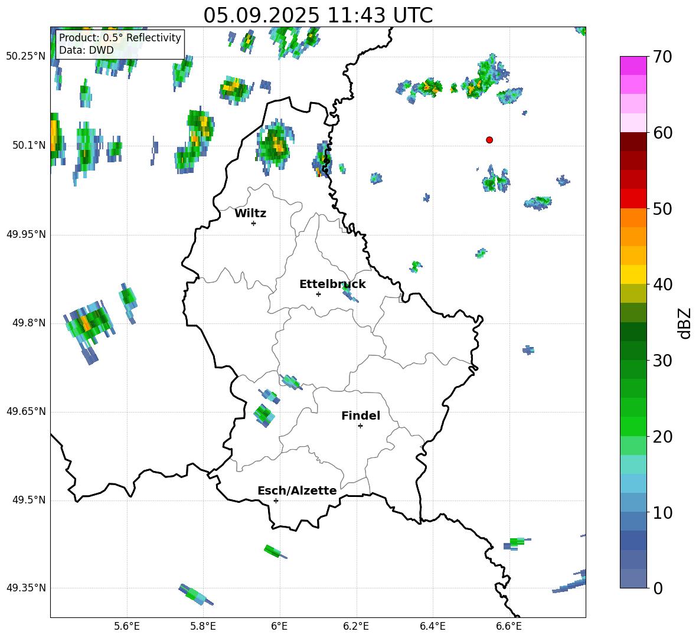This screenshot has width=699, height=638.
Task: Click the 70 tick label on colorbar
Action: point(664,57)
